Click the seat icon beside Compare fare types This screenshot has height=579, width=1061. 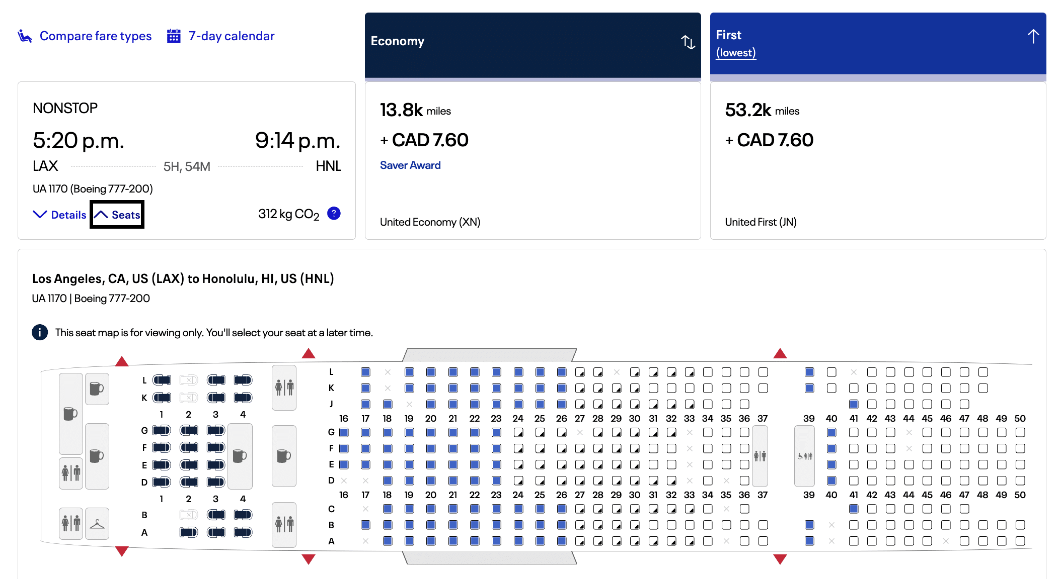point(25,36)
